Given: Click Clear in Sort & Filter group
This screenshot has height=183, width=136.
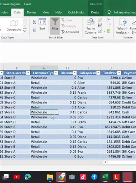Looking at the screenshot, I should (x=67, y=20).
